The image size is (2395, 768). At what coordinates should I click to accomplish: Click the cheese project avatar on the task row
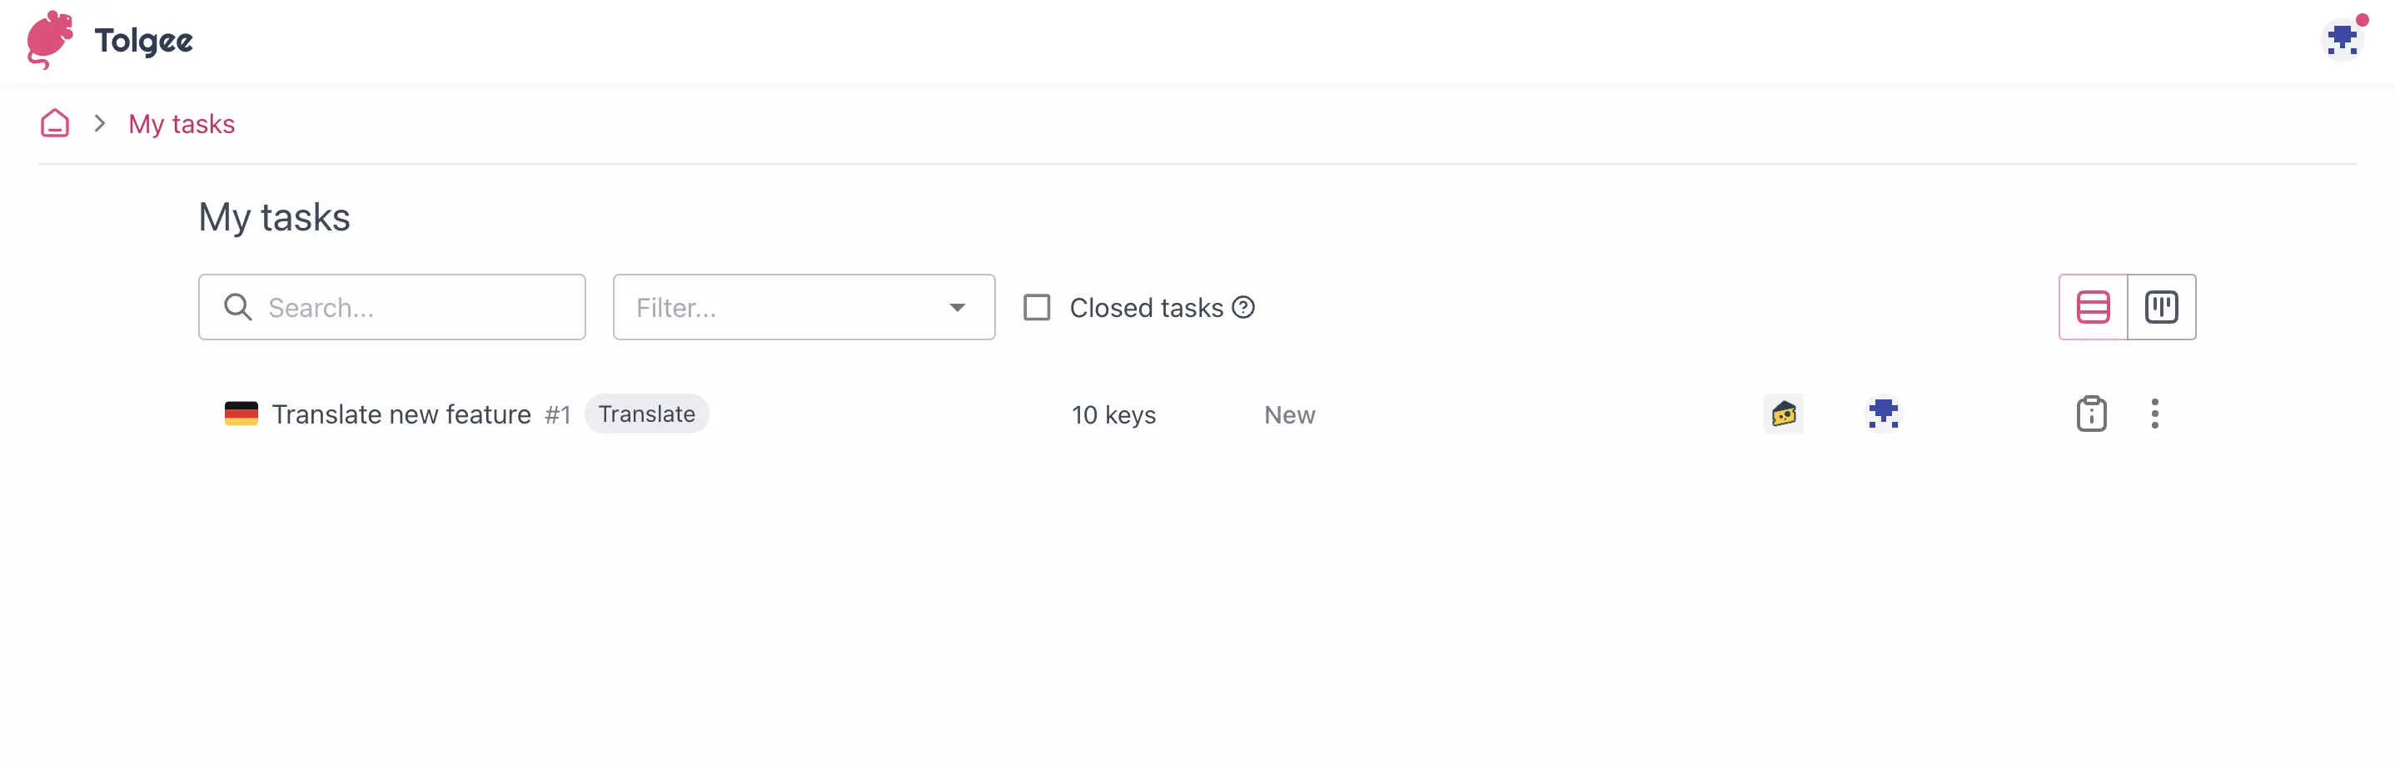click(x=1782, y=414)
